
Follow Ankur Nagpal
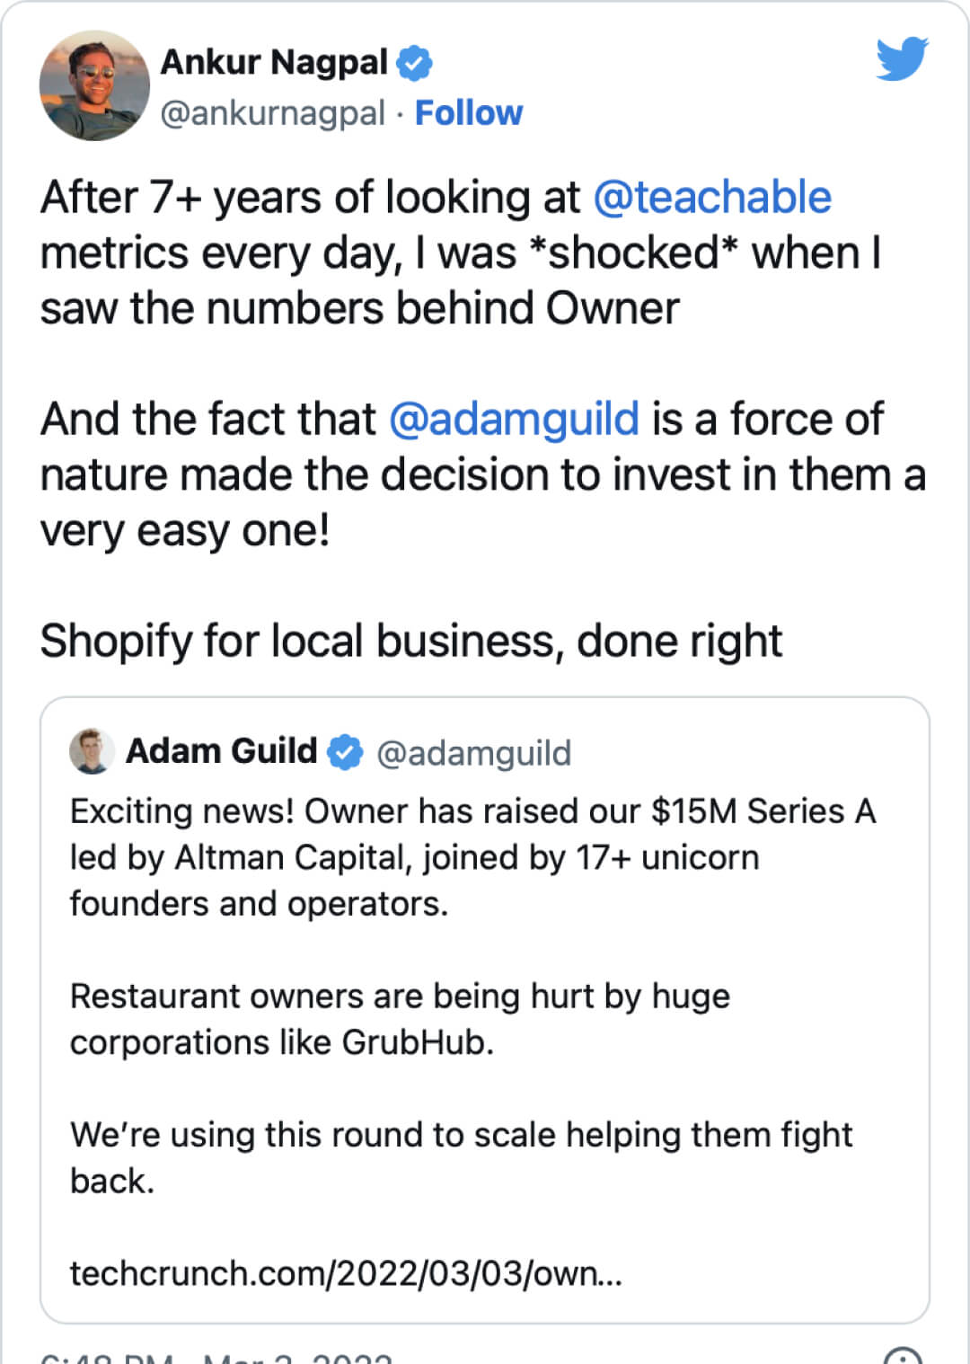click(x=468, y=113)
